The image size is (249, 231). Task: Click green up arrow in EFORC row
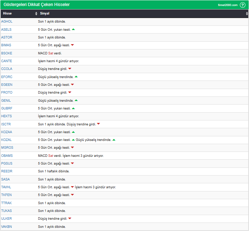point(76,77)
